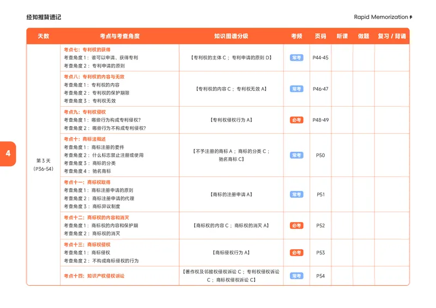Click heading 考点十三:商标权侵权
Screen dimensions: 436x308
click(87, 244)
